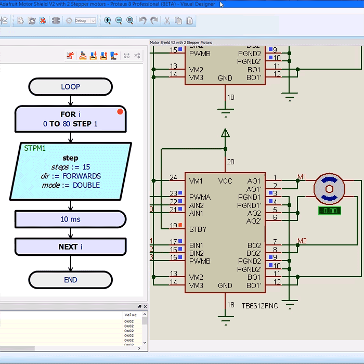Click 'dir := FORWARDS' parameter text

coord(71,176)
